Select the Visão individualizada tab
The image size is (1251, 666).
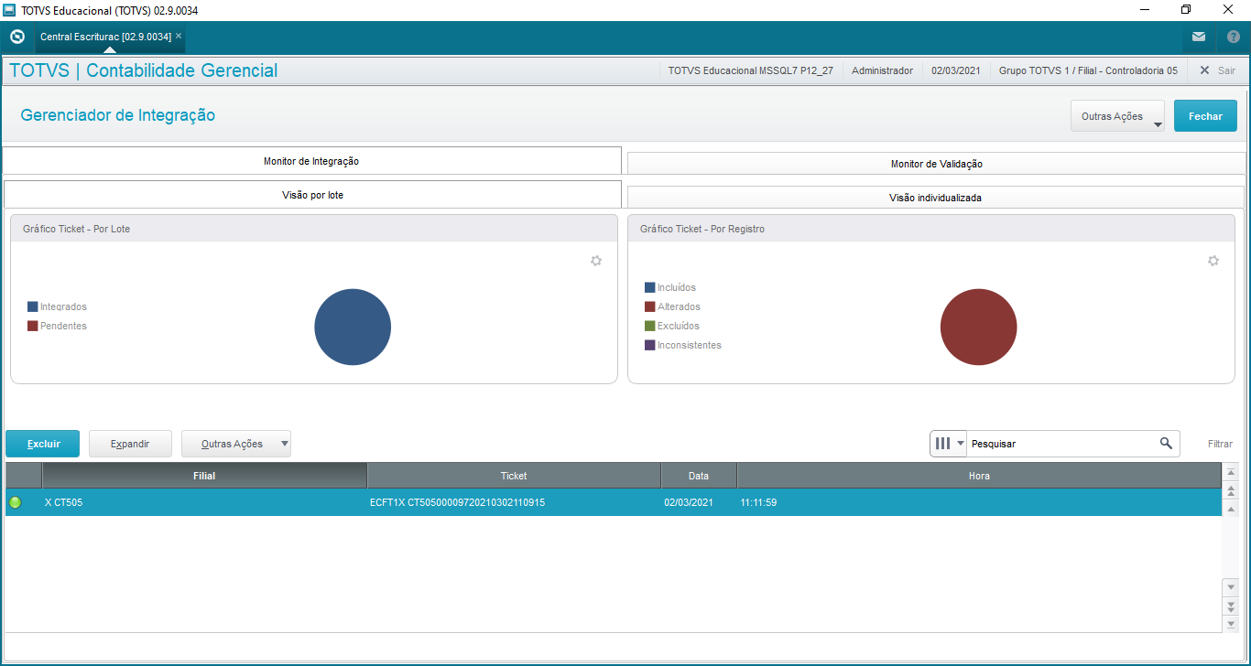point(935,198)
